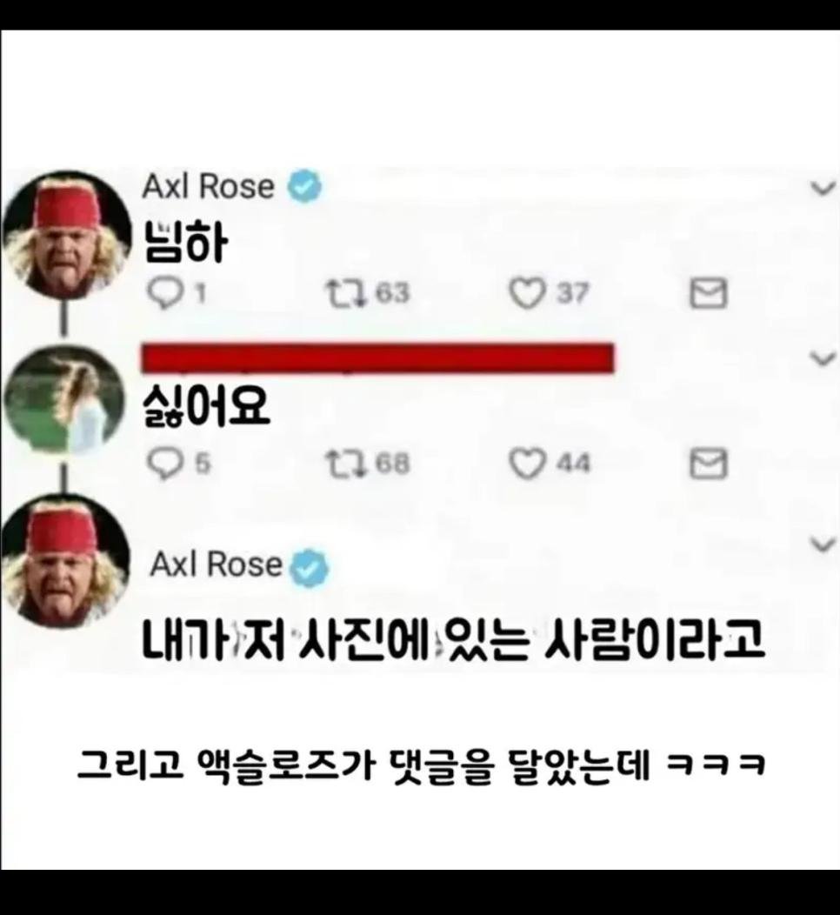Image resolution: width=840 pixels, height=915 pixels.
Task: Click reply icon on first Axl Rose tweet
Action: point(164,293)
